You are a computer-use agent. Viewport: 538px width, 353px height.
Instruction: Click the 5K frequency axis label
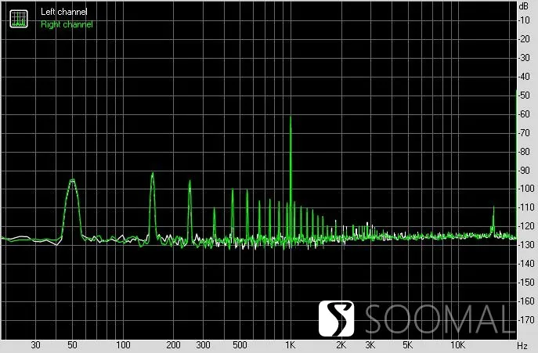[407, 345]
